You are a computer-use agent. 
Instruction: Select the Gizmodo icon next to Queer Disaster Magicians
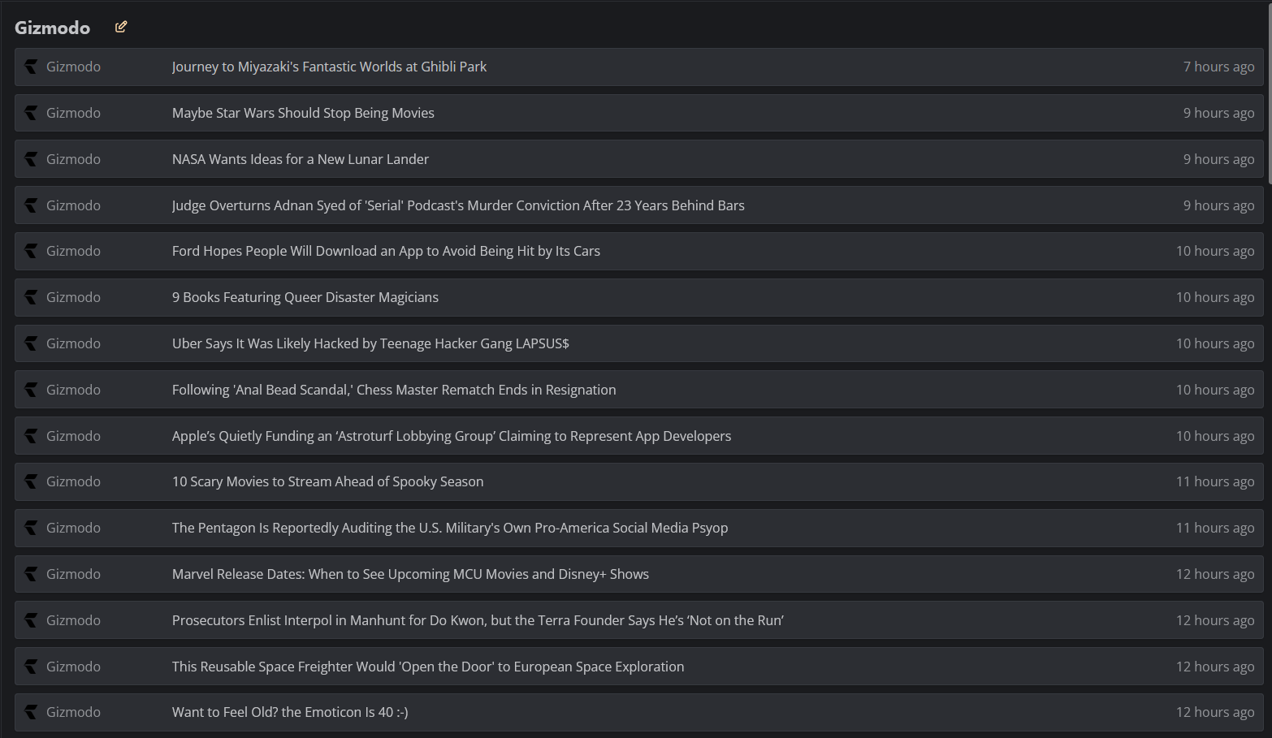pyautogui.click(x=31, y=297)
